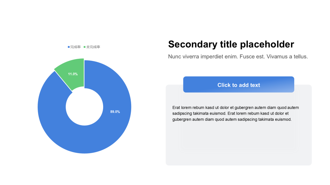Click the word "Secondary" in the heading
This screenshot has width=330, height=185.
pos(190,44)
